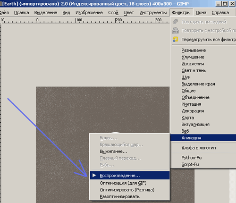Choose Оптимизировать (Разница)
The height and width of the screenshot is (203, 236).
[129, 190]
